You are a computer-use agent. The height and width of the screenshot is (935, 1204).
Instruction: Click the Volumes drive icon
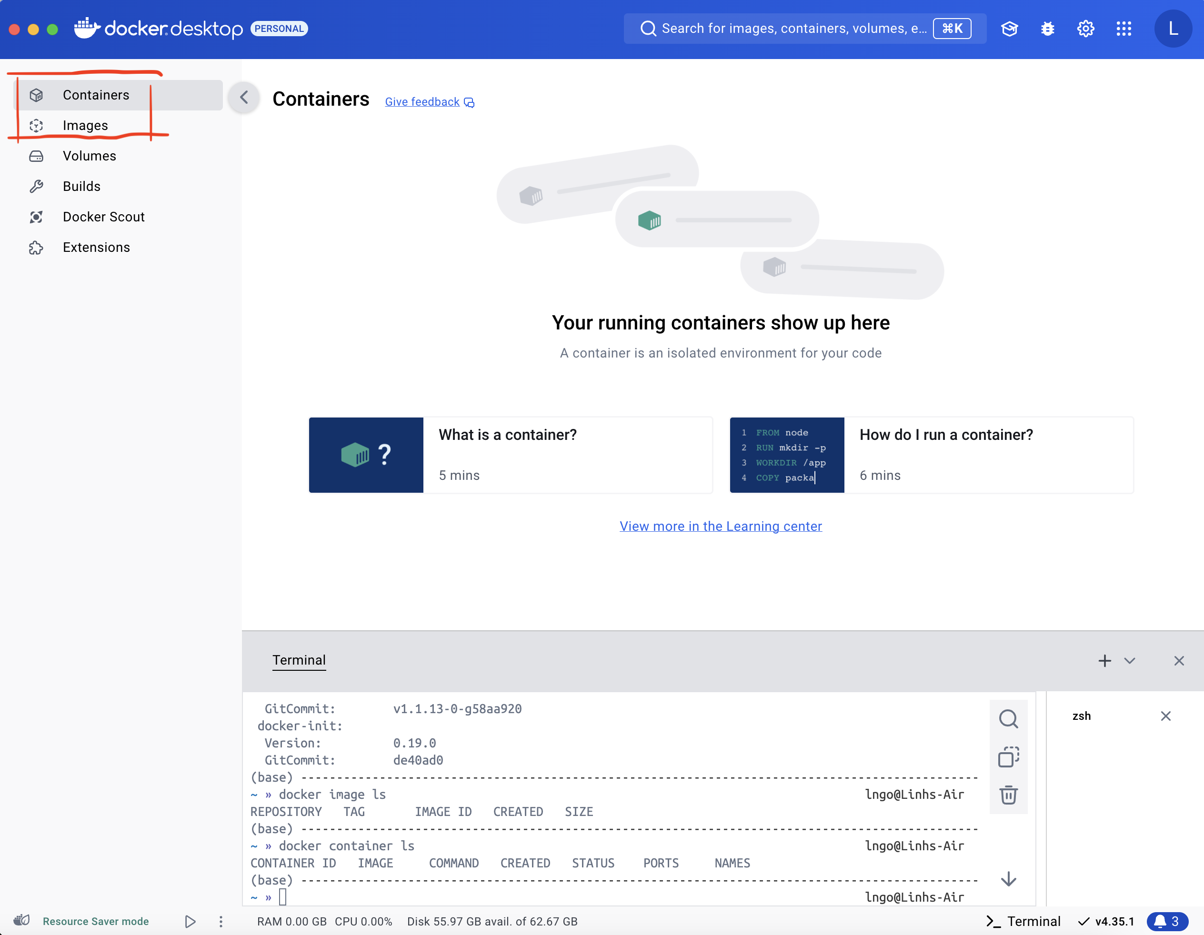pyautogui.click(x=36, y=156)
